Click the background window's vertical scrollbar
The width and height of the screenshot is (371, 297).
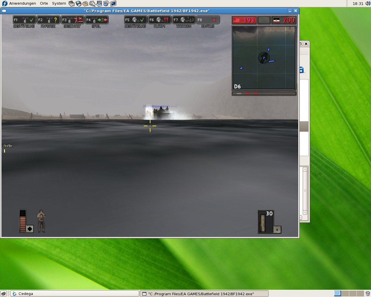coord(305,191)
